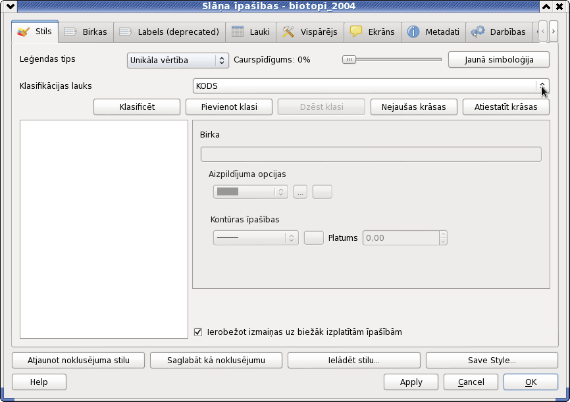The height and width of the screenshot is (402, 570).
Task: Toggle Ierobežot izmaiņas checkbox
Action: click(198, 332)
